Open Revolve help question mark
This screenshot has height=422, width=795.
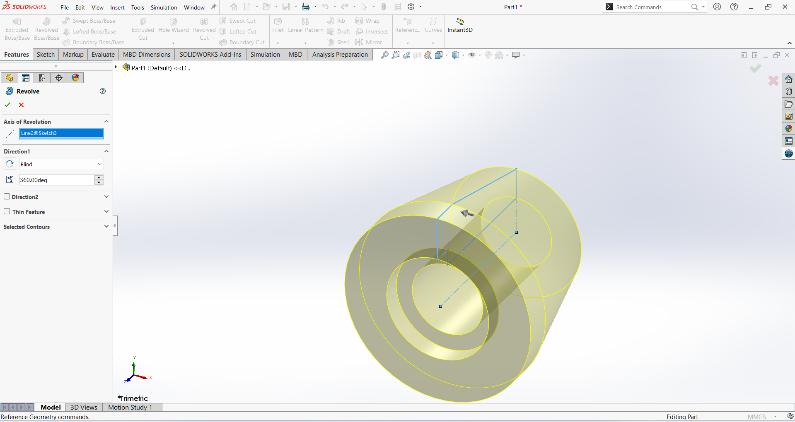(x=103, y=91)
